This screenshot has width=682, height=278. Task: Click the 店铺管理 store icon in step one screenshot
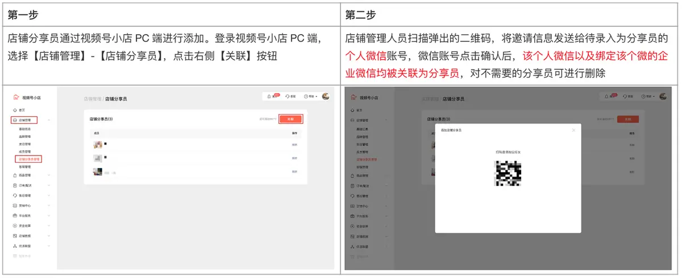[x=14, y=120]
